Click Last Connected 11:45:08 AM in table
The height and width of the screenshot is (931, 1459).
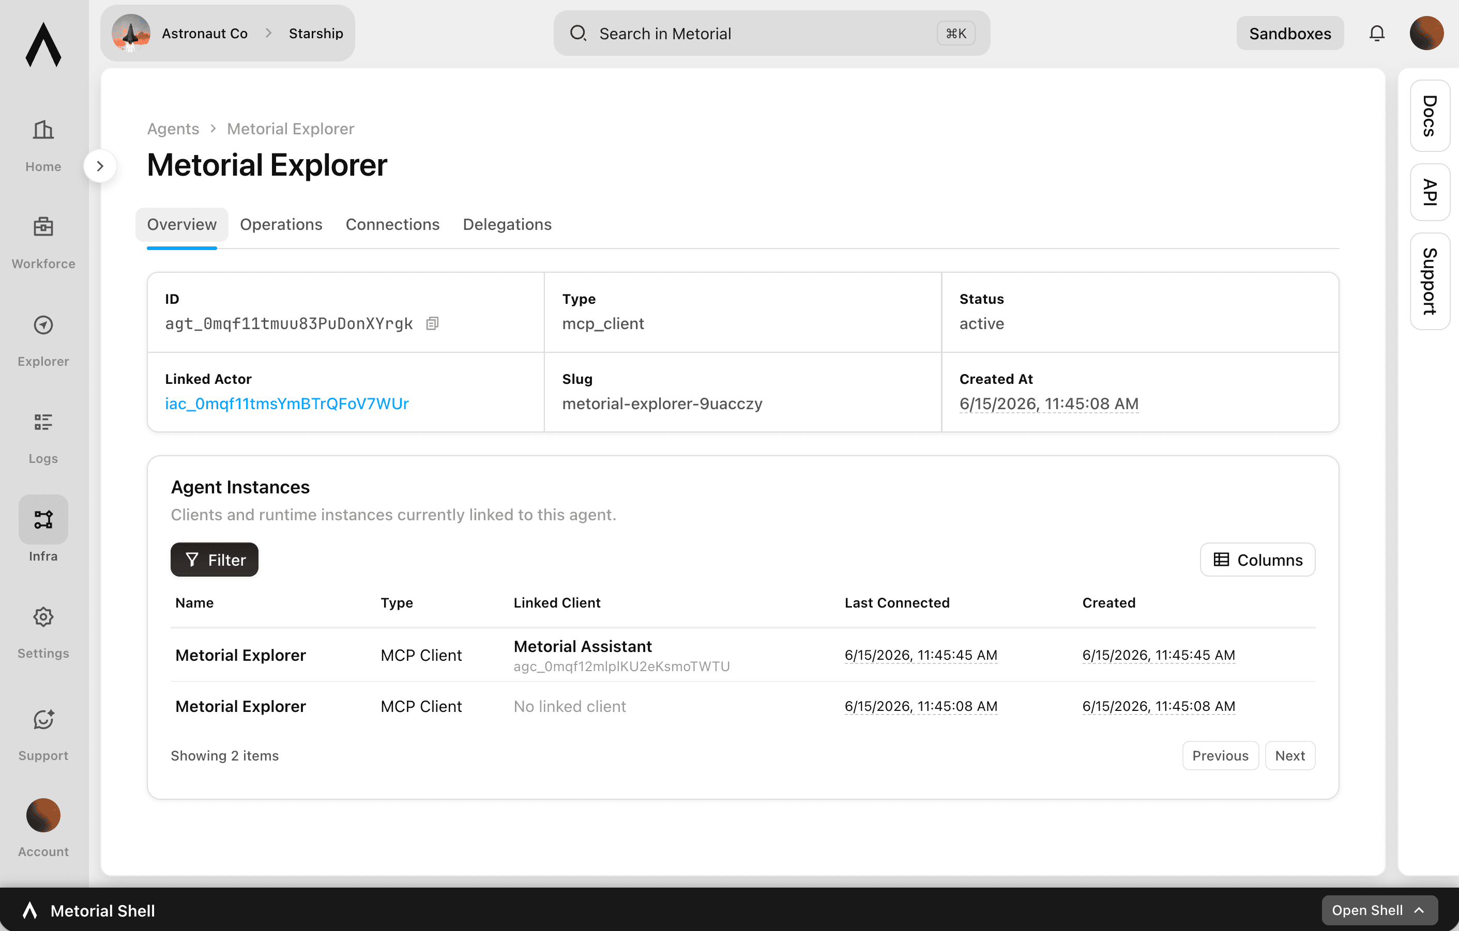pyautogui.click(x=921, y=706)
